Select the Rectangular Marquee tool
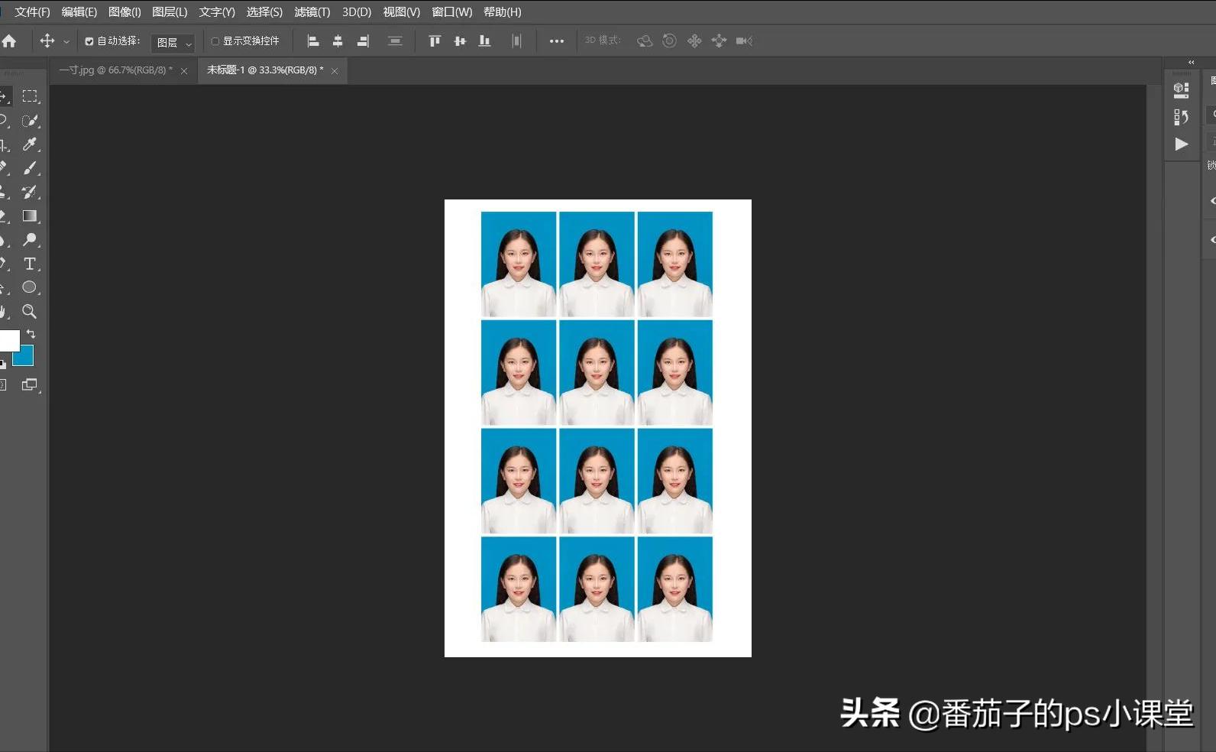Image resolution: width=1216 pixels, height=752 pixels. 30,96
